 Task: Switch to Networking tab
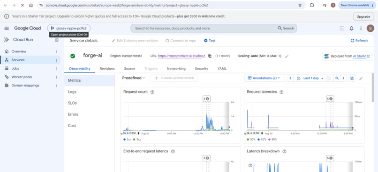coord(176,69)
